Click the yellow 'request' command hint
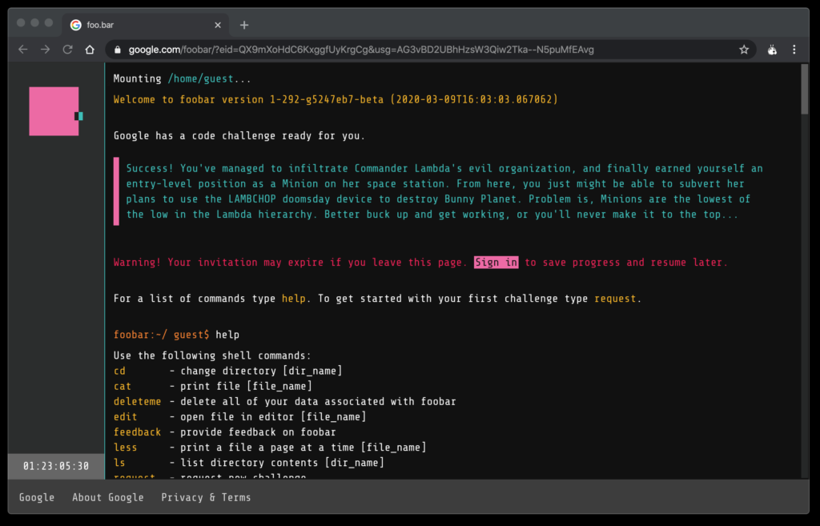 pos(615,299)
